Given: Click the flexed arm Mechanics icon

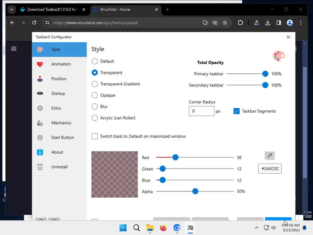Looking at the screenshot, I should pos(40,123).
